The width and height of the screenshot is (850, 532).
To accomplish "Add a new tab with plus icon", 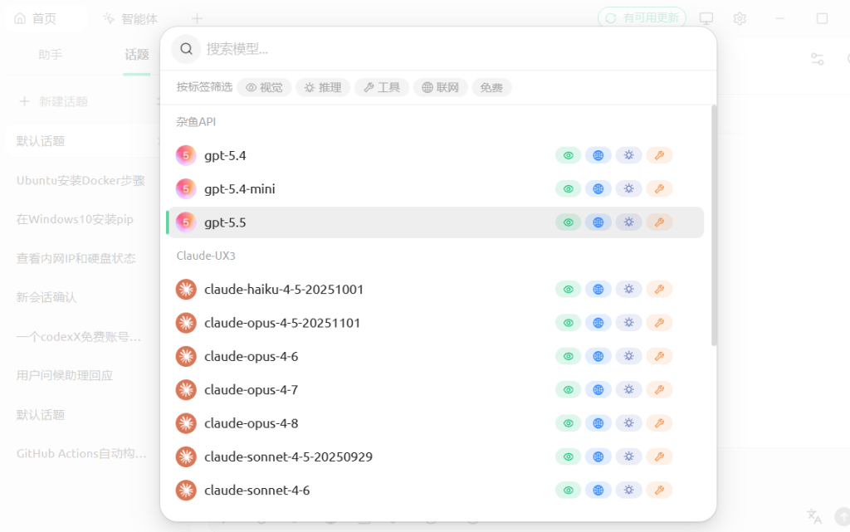I will pos(197,18).
